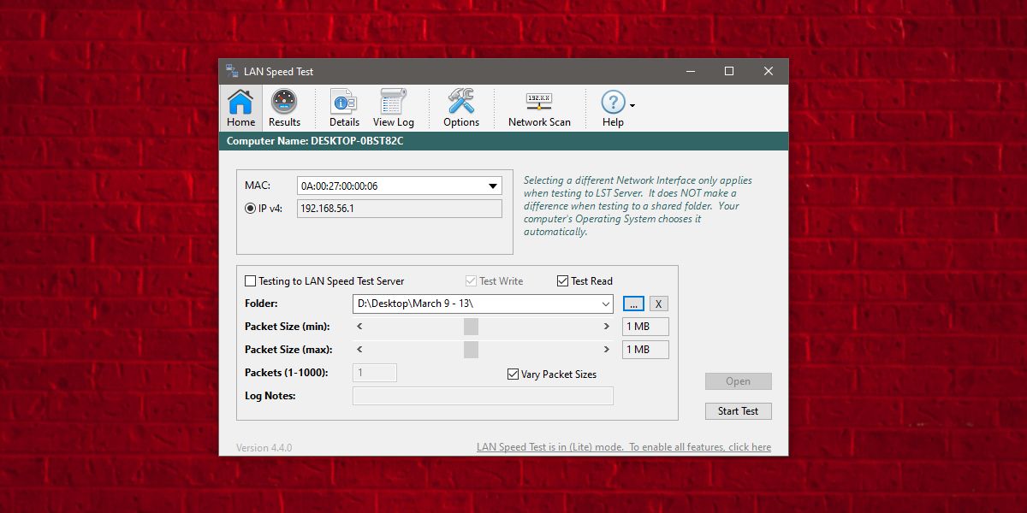The height and width of the screenshot is (513, 1027).
Task: Click the LAN Speed Test title bar icon
Action: pos(232,72)
